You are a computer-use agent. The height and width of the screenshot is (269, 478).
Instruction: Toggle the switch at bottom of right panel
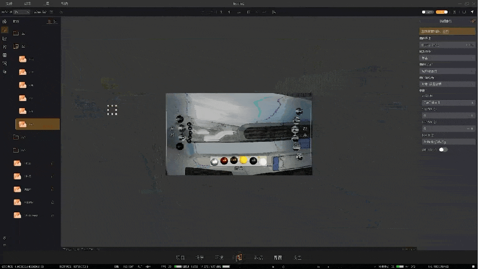pos(443,150)
